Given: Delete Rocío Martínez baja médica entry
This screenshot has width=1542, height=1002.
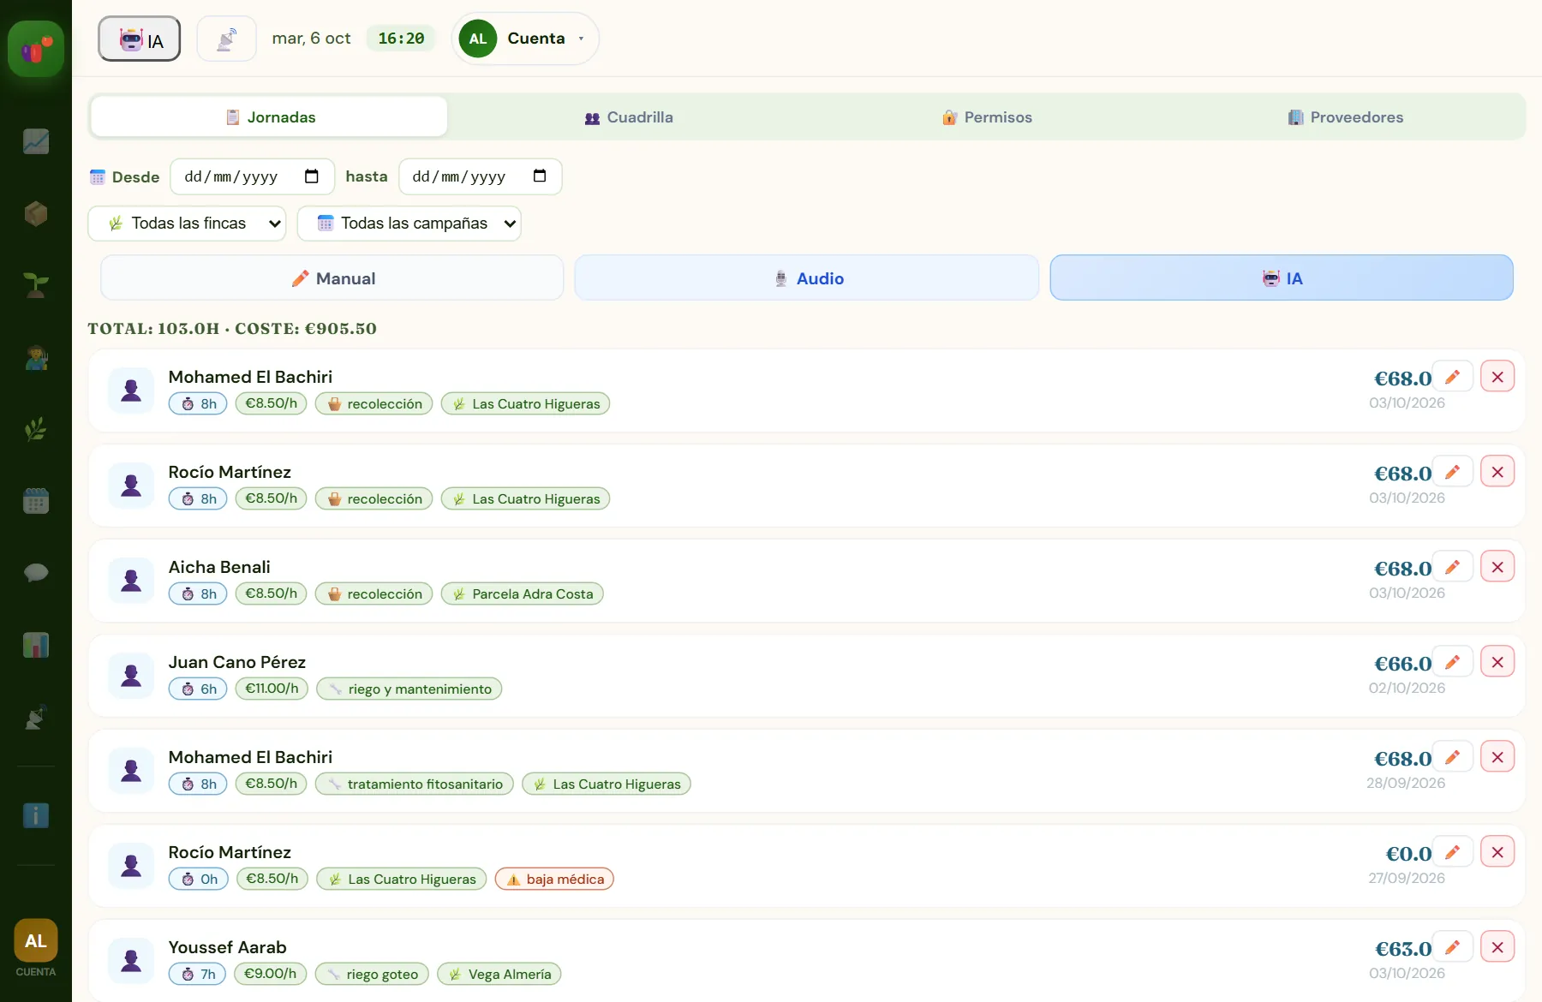Looking at the screenshot, I should pyautogui.click(x=1497, y=852).
